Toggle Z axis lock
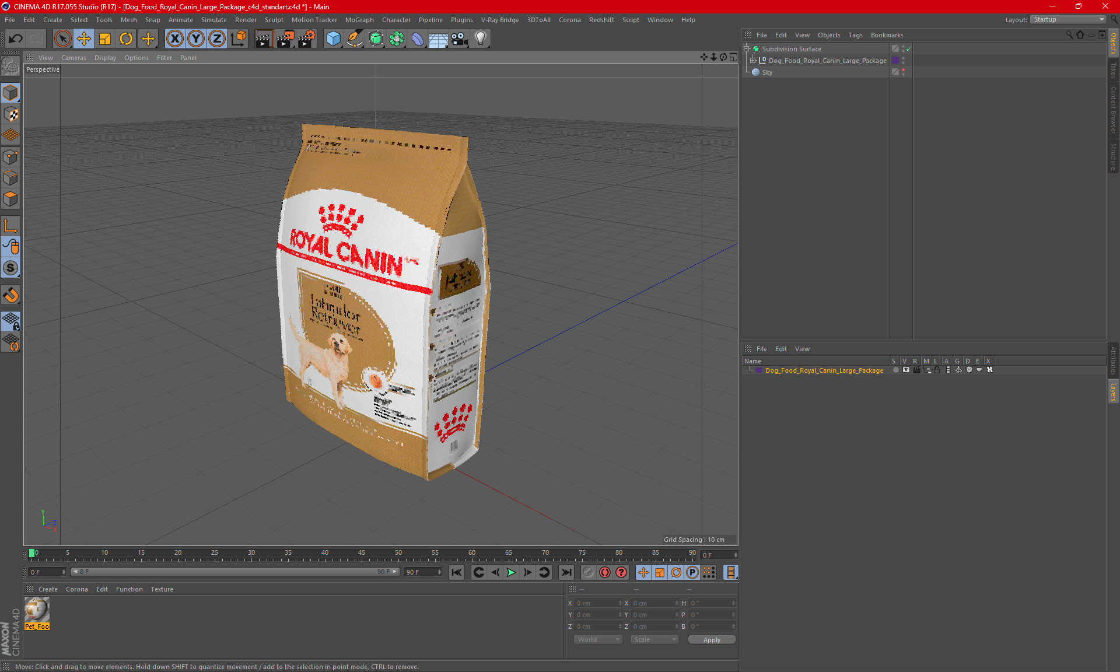Screen dimensions: 1120x672 click(217, 39)
